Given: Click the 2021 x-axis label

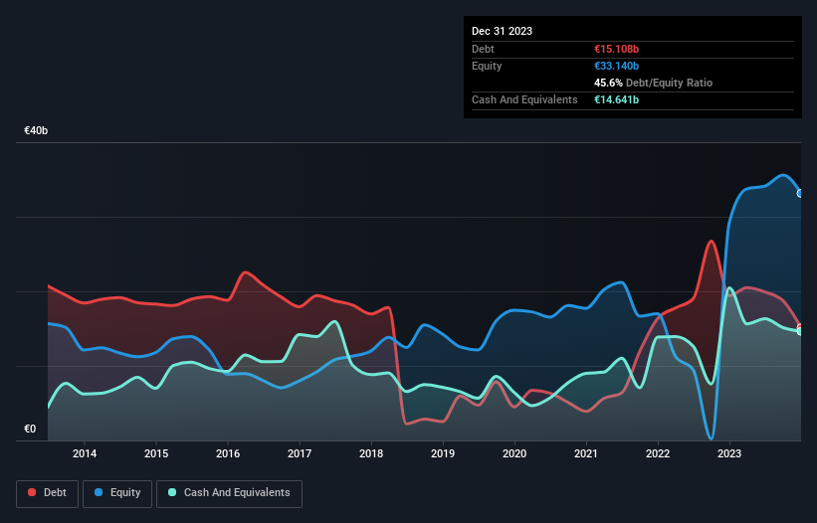Looking at the screenshot, I should coord(586,453).
